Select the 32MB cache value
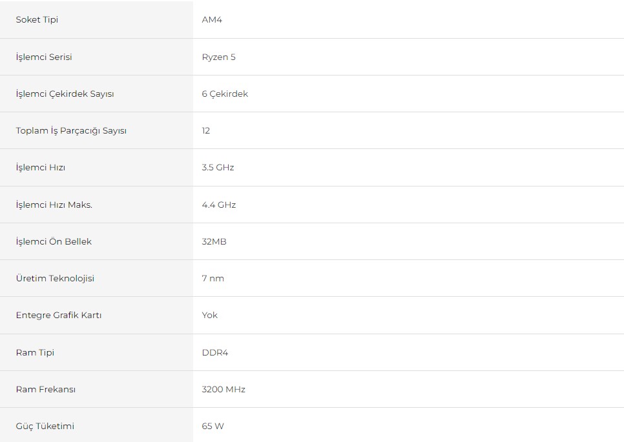The image size is (624, 442). tap(214, 242)
